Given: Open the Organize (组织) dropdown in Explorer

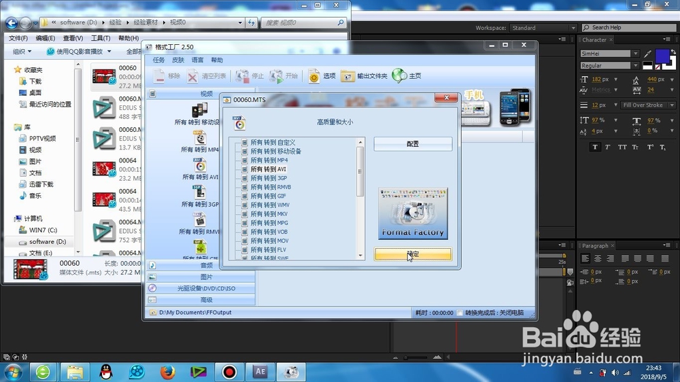Looking at the screenshot, I should click(x=22, y=51).
